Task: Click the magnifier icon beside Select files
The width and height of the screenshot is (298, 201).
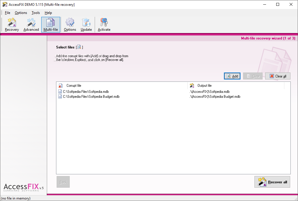Action: click(x=79, y=47)
